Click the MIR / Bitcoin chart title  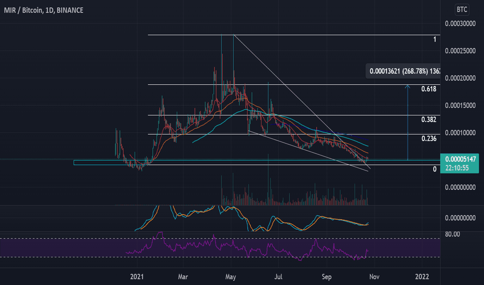click(44, 10)
